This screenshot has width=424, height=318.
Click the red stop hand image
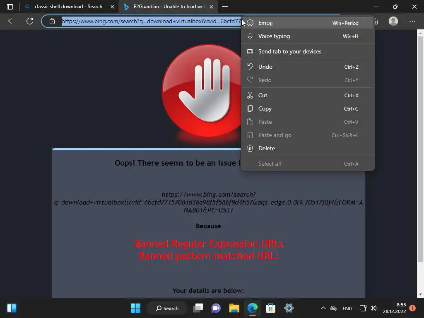[201, 91]
